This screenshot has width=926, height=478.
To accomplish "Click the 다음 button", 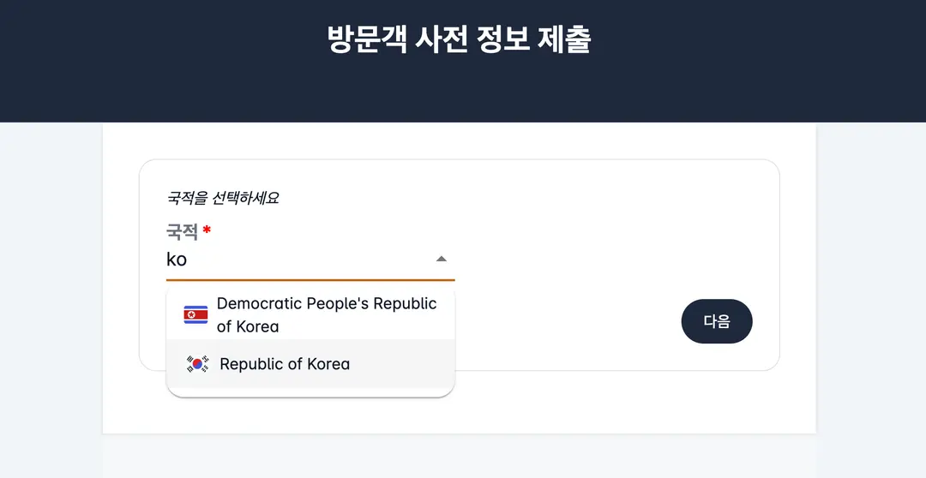I will coord(716,321).
